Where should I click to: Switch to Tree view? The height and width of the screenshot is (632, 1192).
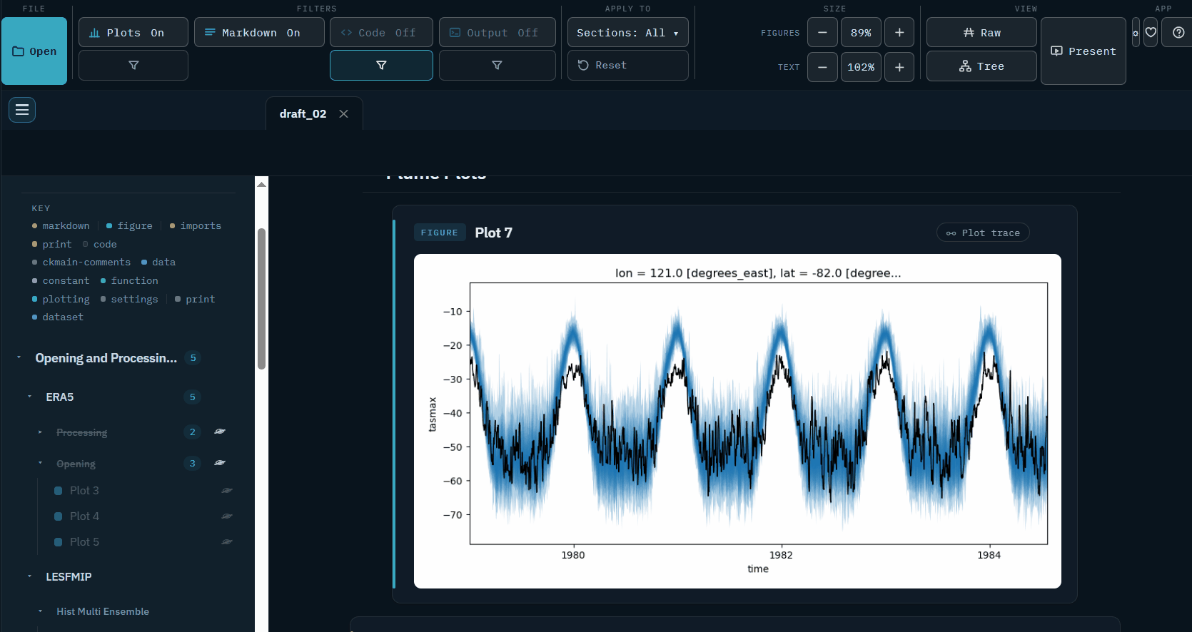(981, 66)
